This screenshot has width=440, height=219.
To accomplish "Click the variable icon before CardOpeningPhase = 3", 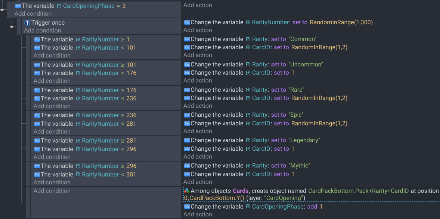I will click(18, 6).
